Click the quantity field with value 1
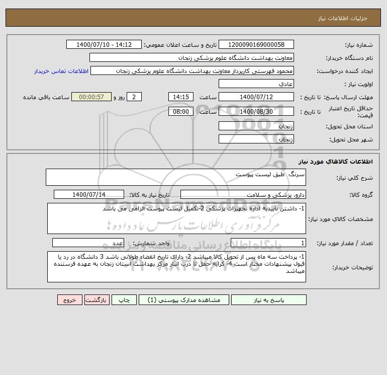 coord(268,243)
